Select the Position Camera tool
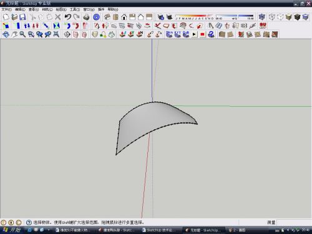Screen dimensions: 312x234 click(x=67, y=34)
